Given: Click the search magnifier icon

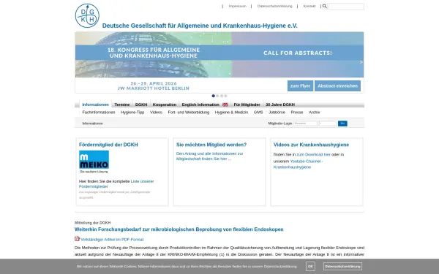Looking at the screenshot, I should pyautogui.click(x=324, y=6).
